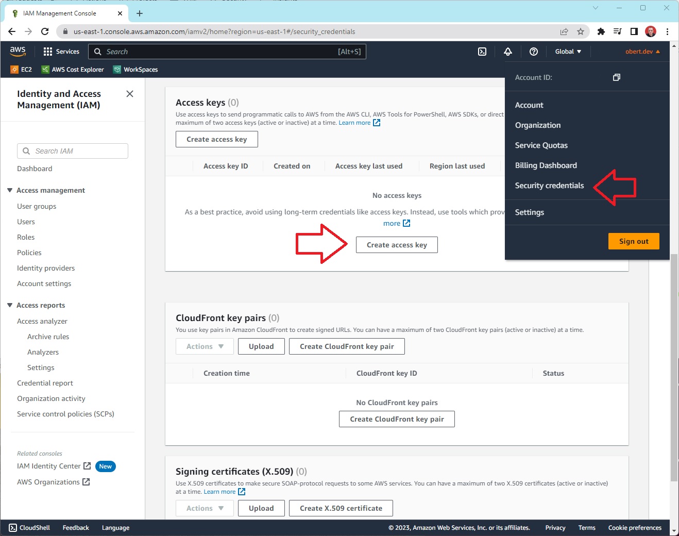The height and width of the screenshot is (536, 679).
Task: Open Identity providers in IAM navigation
Action: coord(46,268)
